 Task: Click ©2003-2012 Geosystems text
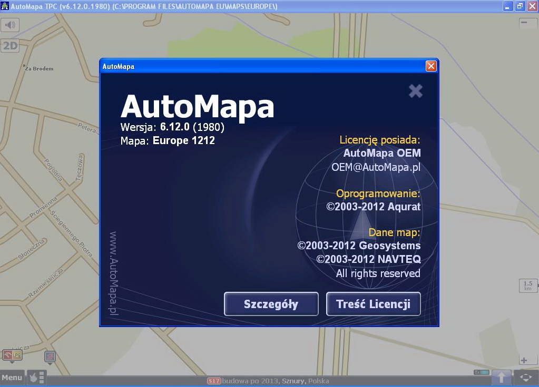click(x=359, y=246)
